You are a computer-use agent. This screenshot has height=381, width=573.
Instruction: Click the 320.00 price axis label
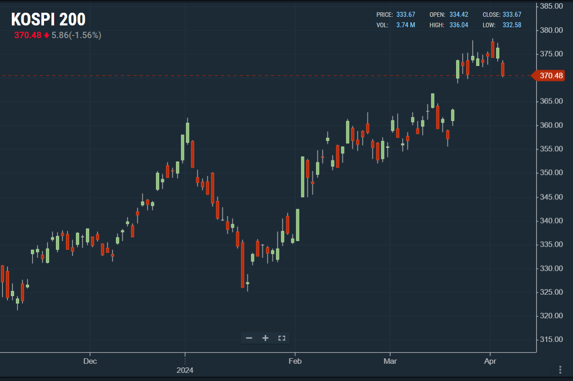tap(551, 316)
